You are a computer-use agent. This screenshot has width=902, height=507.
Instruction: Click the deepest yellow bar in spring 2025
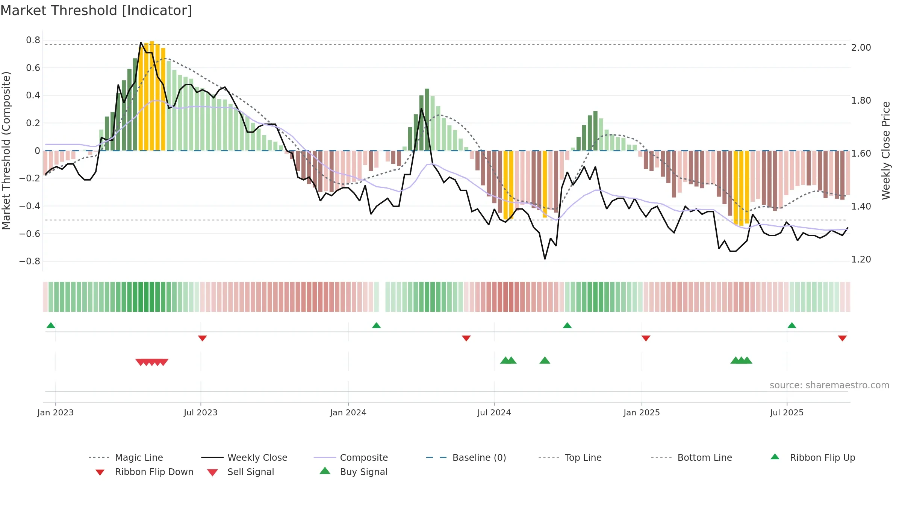[741, 188]
